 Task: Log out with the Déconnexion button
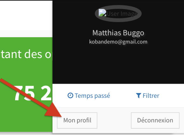[155, 120]
